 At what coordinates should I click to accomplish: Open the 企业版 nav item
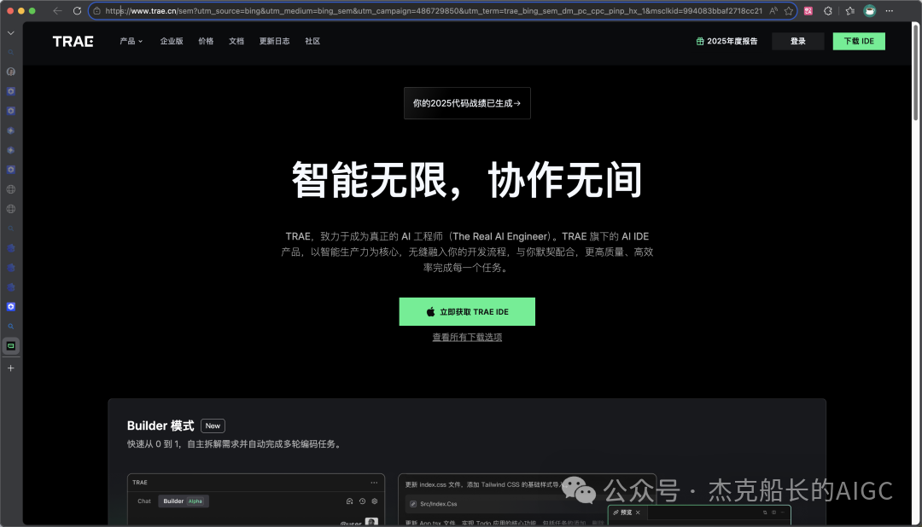click(x=172, y=41)
